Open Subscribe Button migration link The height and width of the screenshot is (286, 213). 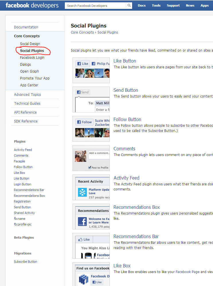[x=26, y=262]
